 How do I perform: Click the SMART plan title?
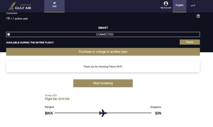coord(103,28)
